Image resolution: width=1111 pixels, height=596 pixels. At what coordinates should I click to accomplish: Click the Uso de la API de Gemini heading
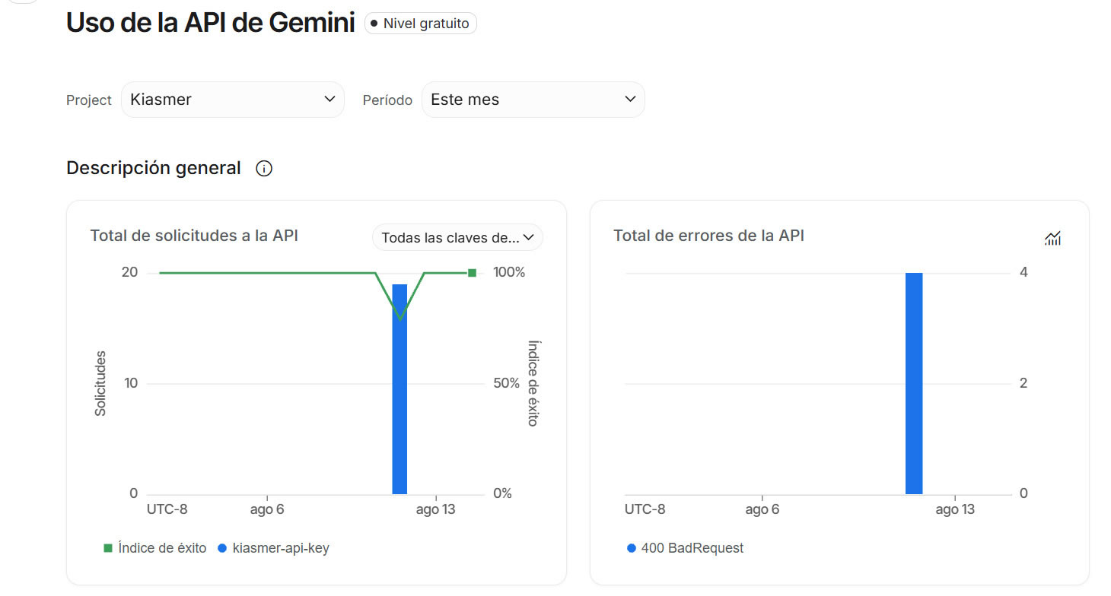click(x=211, y=23)
